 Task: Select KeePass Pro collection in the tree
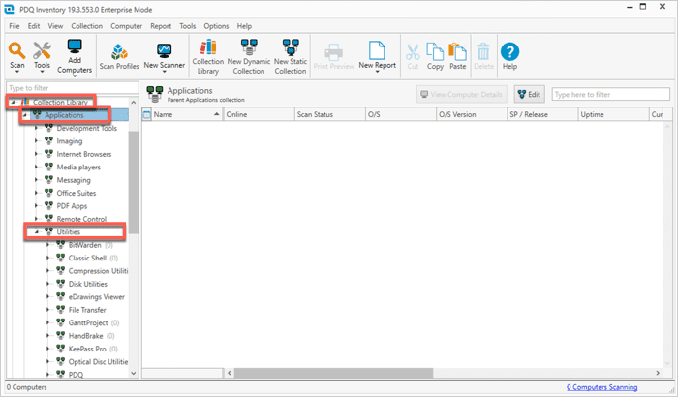(87, 349)
